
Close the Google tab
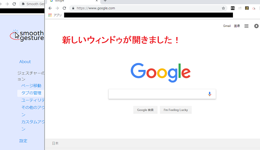click(97, 1)
